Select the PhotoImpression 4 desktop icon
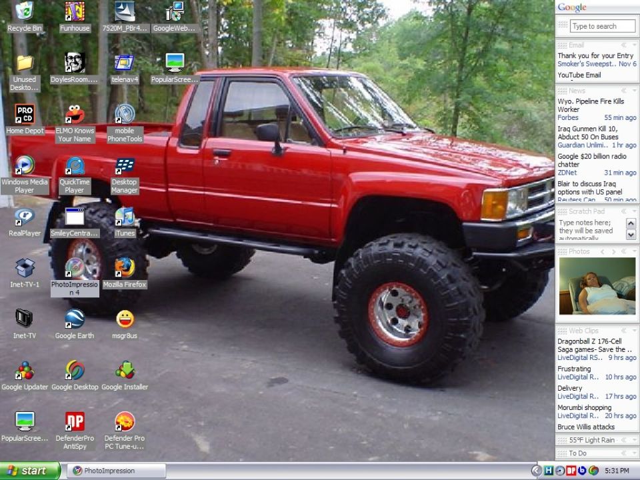This screenshot has width=640, height=480. [x=75, y=277]
